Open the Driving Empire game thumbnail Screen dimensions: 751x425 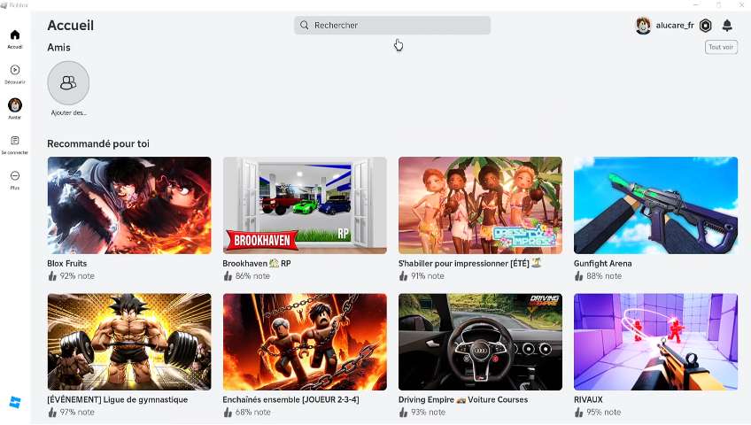480,342
